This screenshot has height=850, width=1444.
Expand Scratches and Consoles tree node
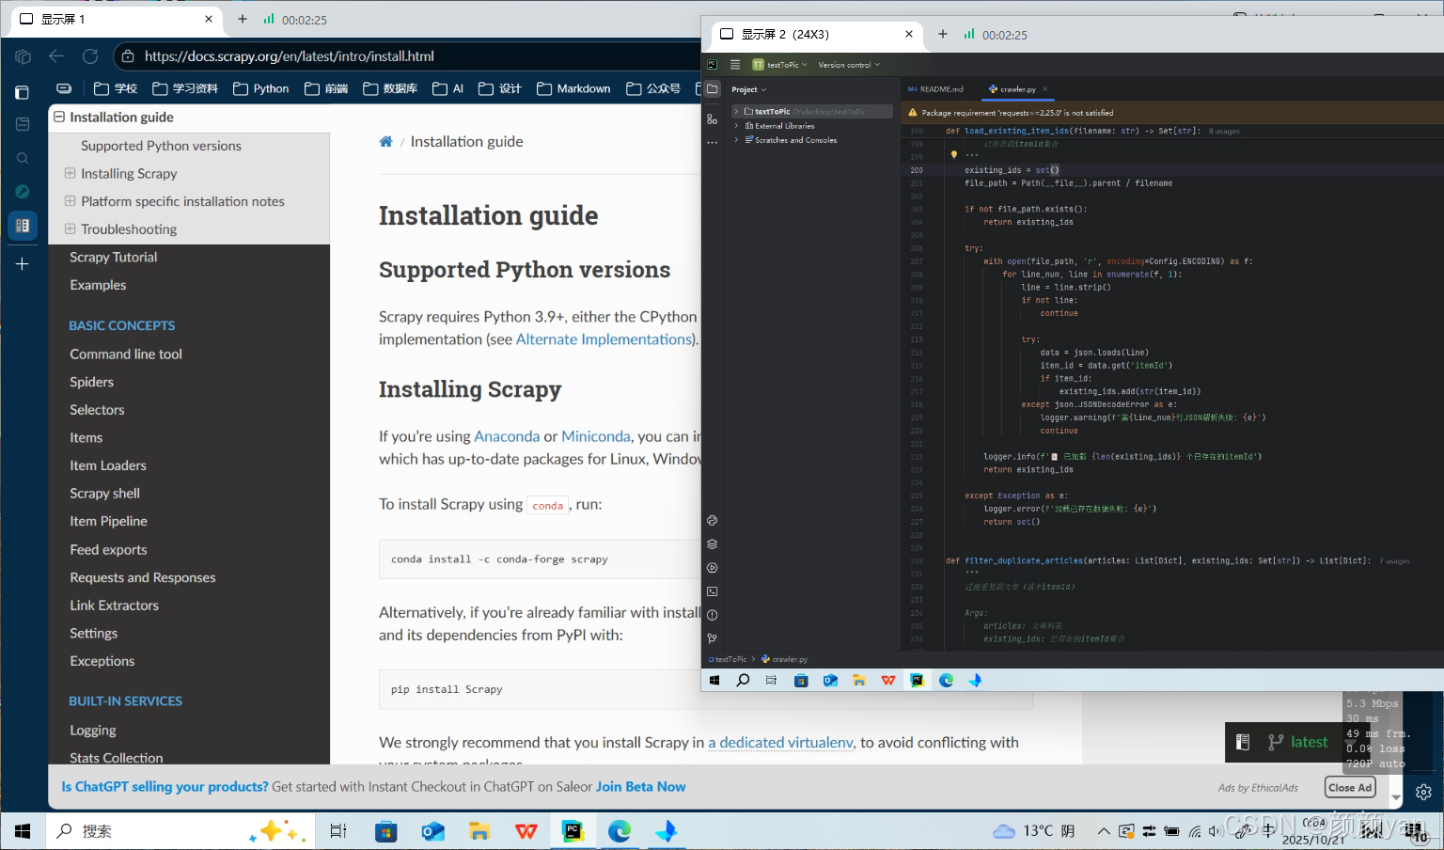click(x=736, y=140)
